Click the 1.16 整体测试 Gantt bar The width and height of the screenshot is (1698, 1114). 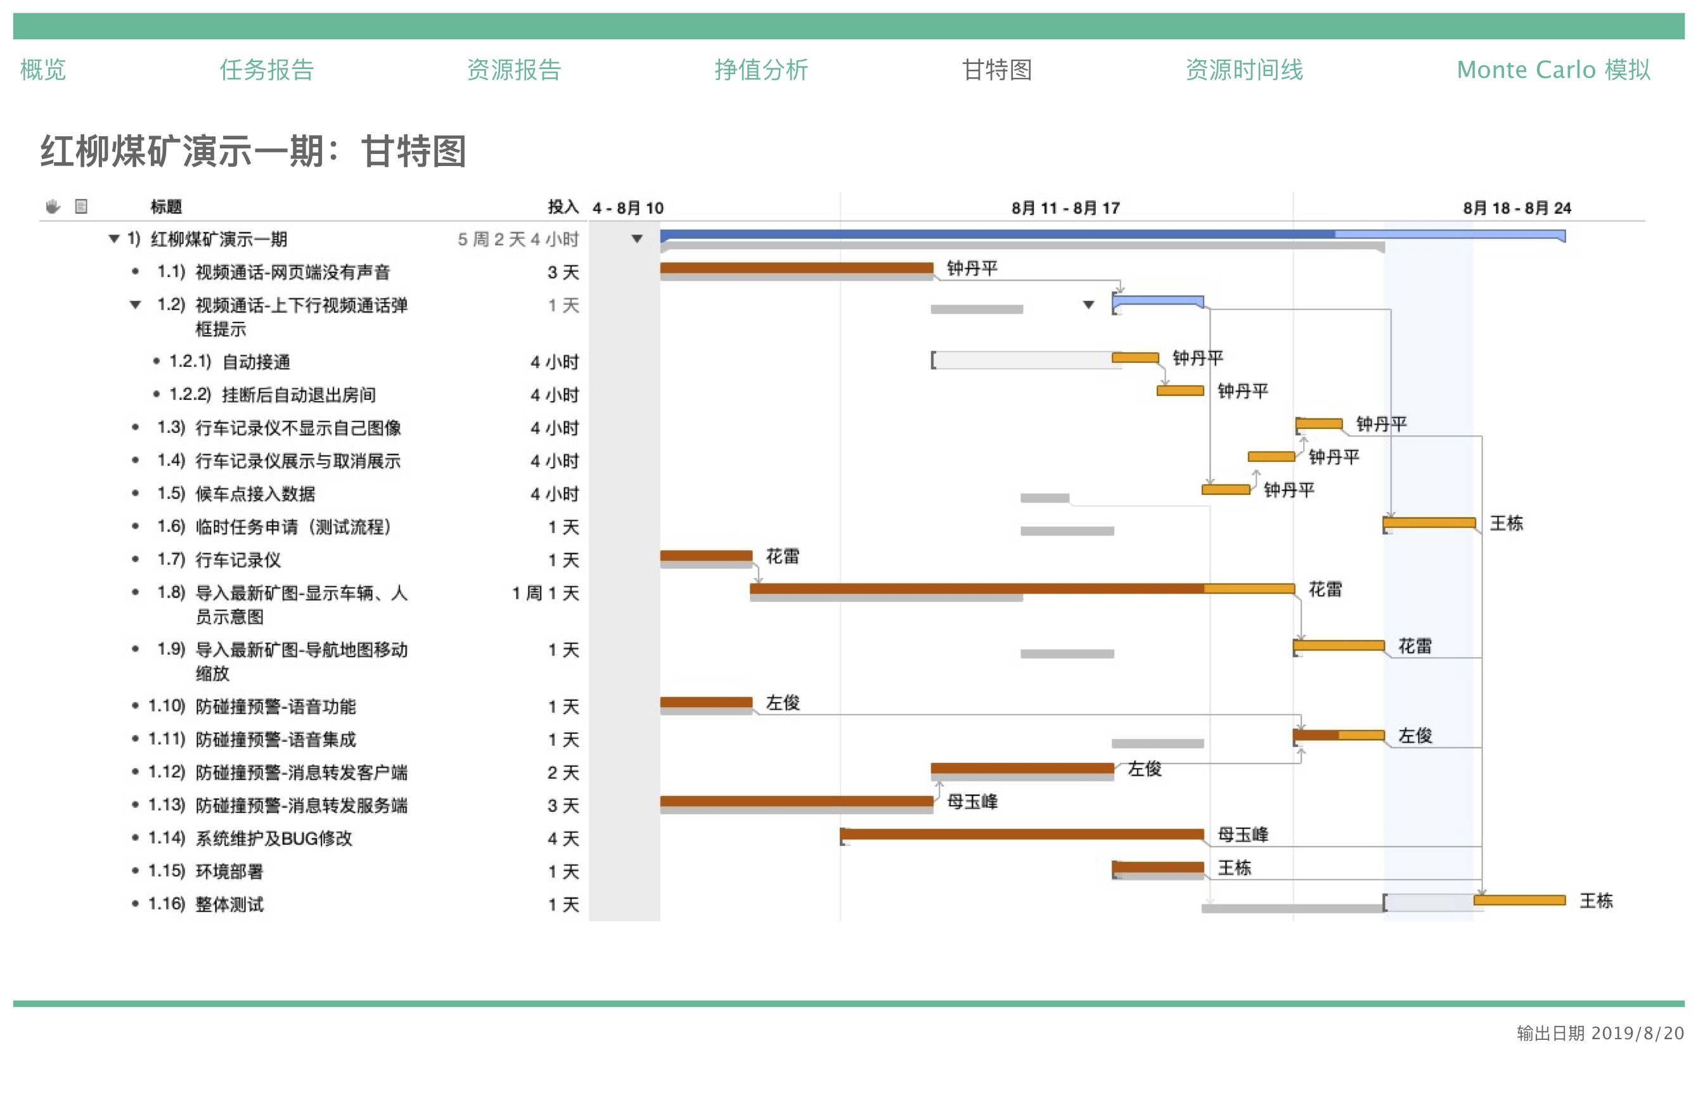coord(1519,900)
